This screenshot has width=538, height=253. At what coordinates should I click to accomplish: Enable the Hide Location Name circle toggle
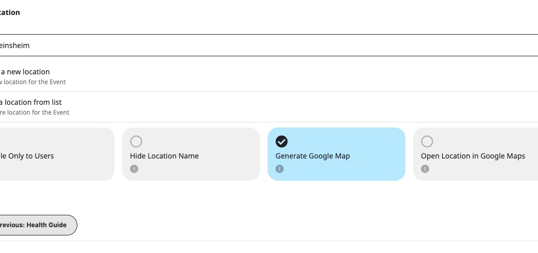pyautogui.click(x=136, y=141)
